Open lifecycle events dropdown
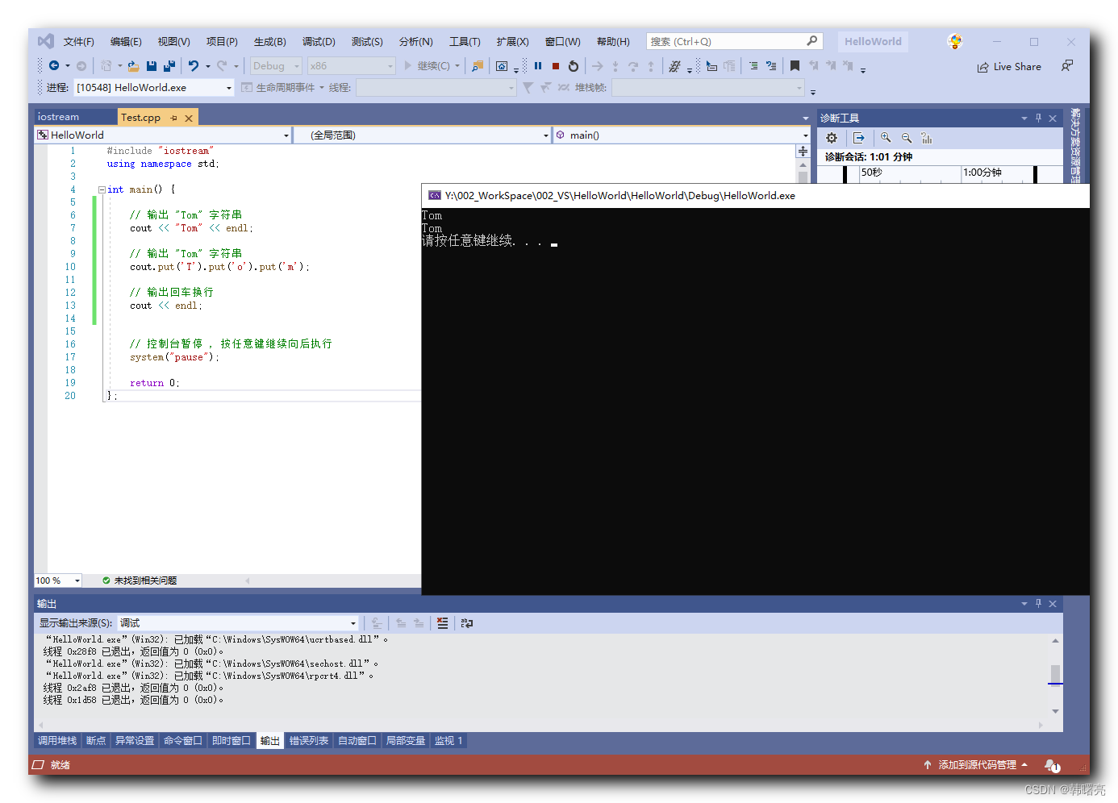 click(x=322, y=88)
